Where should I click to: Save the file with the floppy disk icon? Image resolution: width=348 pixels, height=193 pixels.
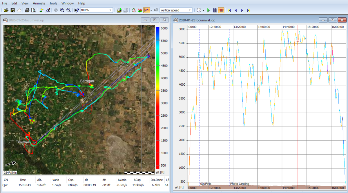(12, 10)
